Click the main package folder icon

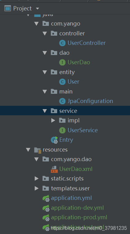coord(54,92)
